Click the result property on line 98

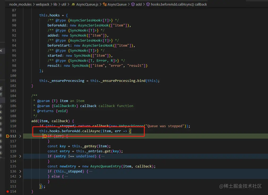coord(54,66)
